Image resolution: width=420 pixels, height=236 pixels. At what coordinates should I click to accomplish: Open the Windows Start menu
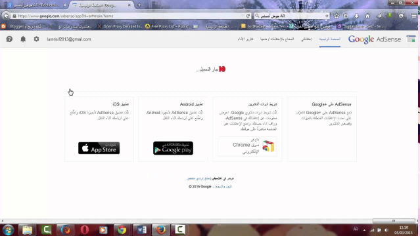(x=8, y=229)
